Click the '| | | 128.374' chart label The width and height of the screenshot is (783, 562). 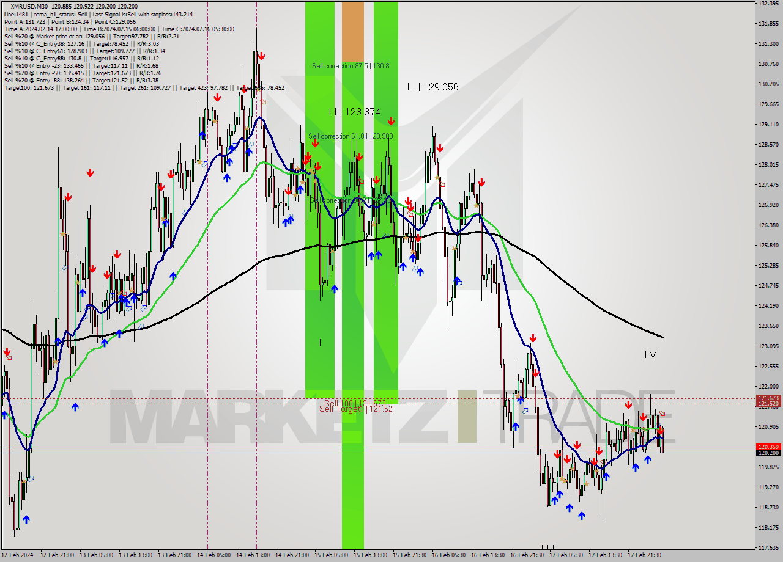354,112
